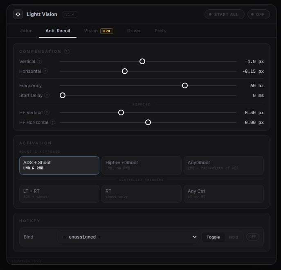Click the Frequency slider handle
This screenshot has width=281, height=270.
click(x=185, y=85)
